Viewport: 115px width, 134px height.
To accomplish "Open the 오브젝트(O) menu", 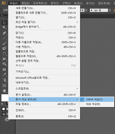I will [40, 3].
